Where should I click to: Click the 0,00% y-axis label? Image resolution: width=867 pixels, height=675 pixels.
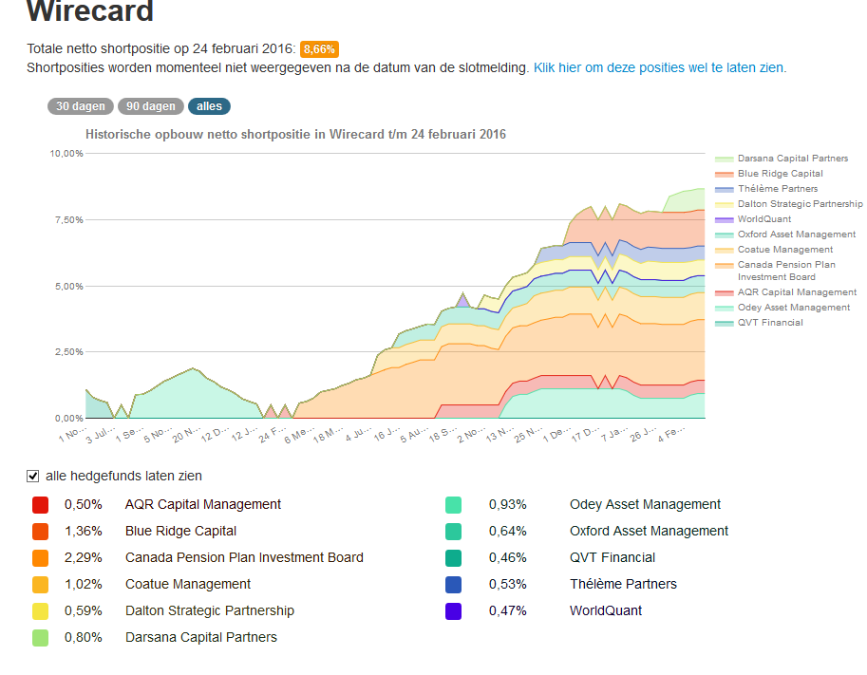pyautogui.click(x=68, y=419)
